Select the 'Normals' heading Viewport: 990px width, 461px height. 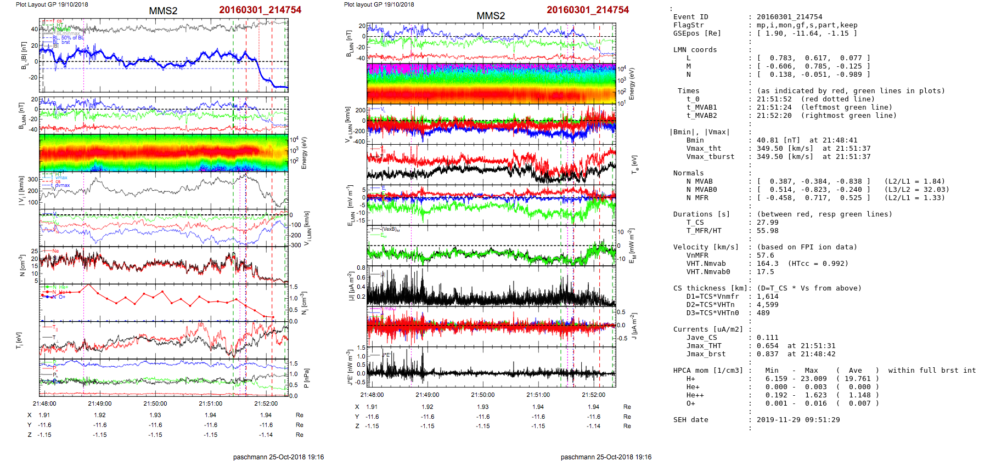pyautogui.click(x=688, y=173)
